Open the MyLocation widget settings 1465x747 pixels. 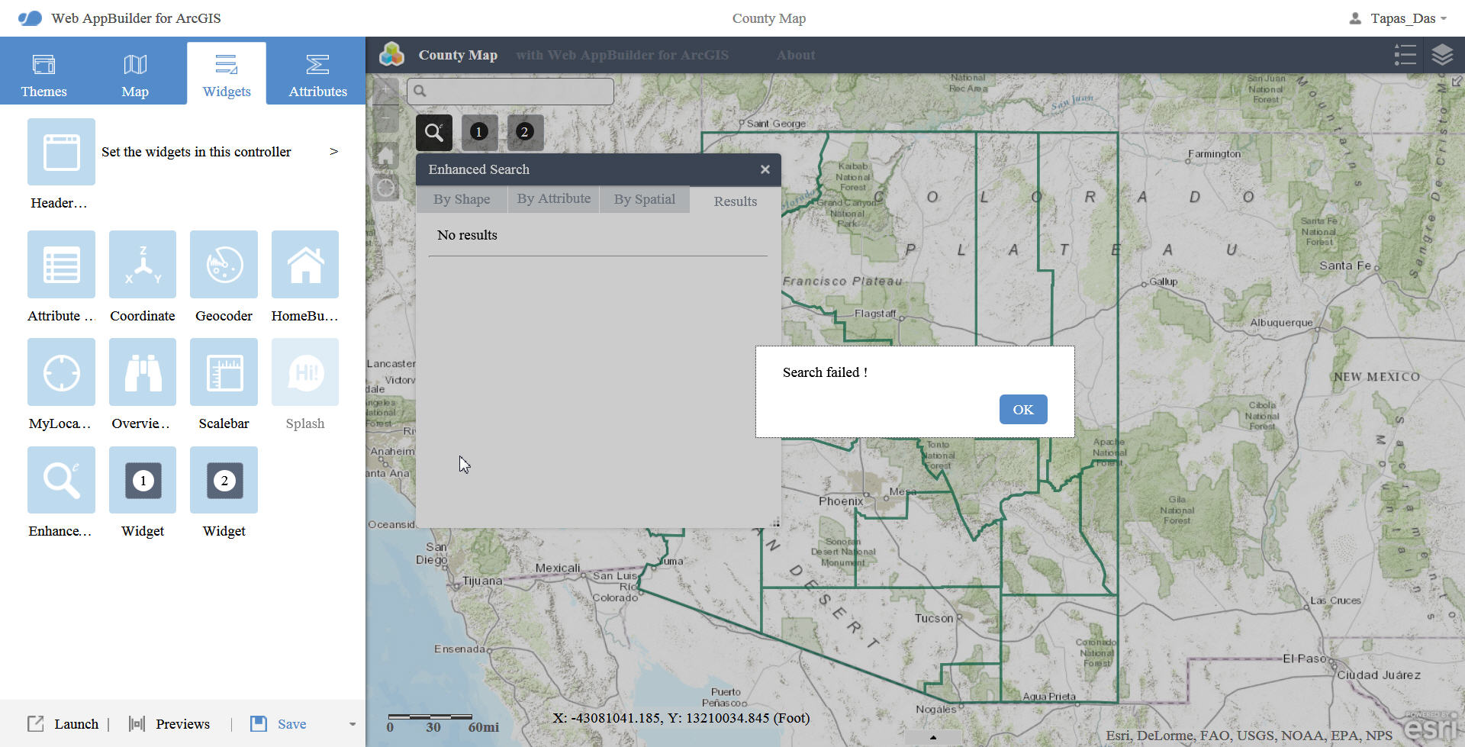(61, 372)
